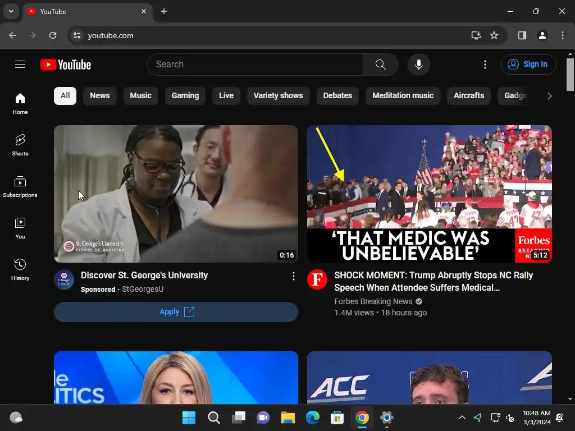The width and height of the screenshot is (575, 431).
Task: Open SHOCK MOMENT Trump rally video title
Action: 433,282
